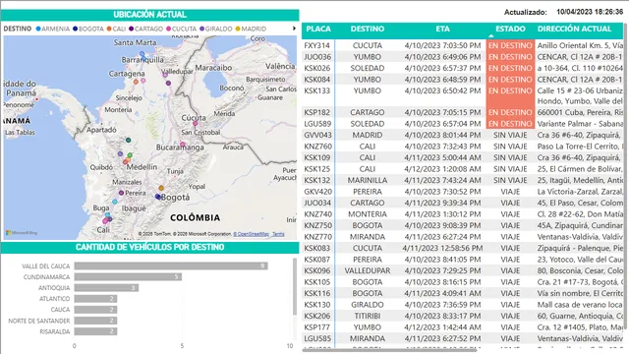Click the ARMENIA legend color dot
629x354 pixels.
[38, 29]
